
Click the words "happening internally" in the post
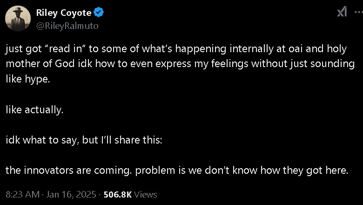pos(226,49)
